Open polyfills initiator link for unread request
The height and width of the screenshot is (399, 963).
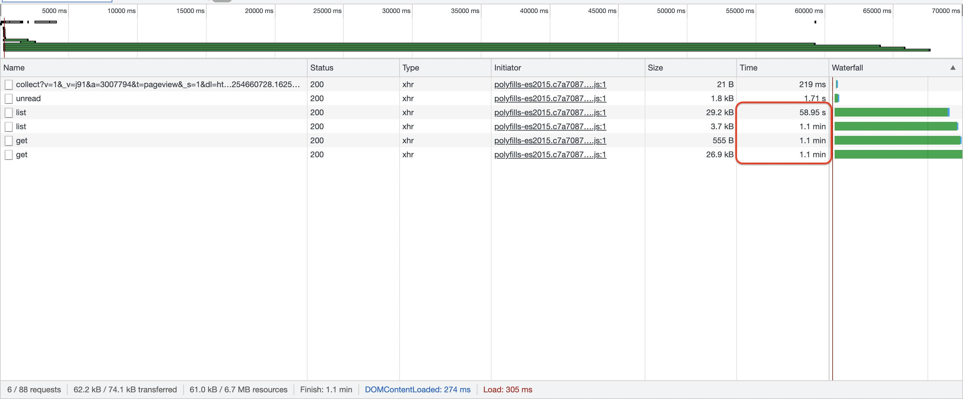pyautogui.click(x=550, y=98)
